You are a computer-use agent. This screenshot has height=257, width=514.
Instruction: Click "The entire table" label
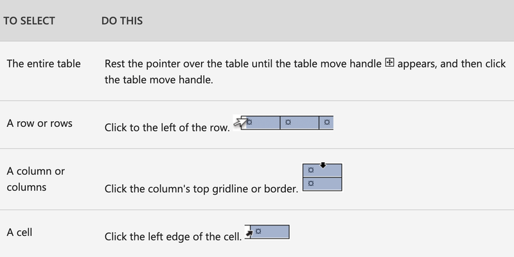click(44, 63)
